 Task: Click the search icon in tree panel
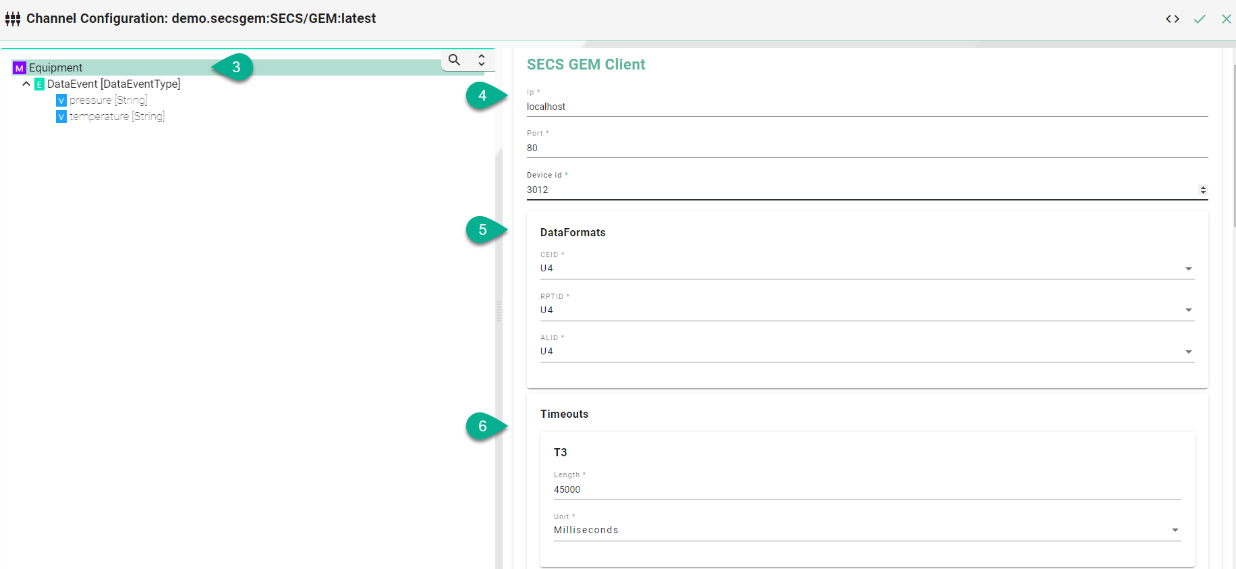(x=455, y=60)
